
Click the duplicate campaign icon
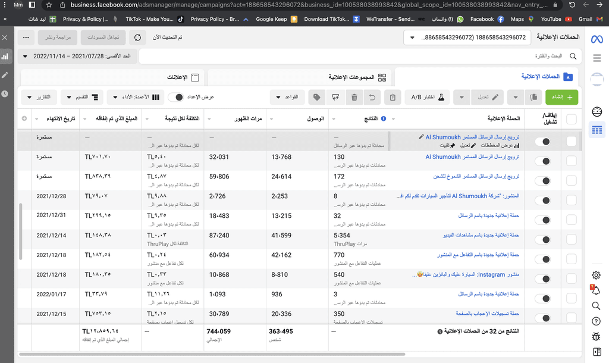tap(533, 97)
